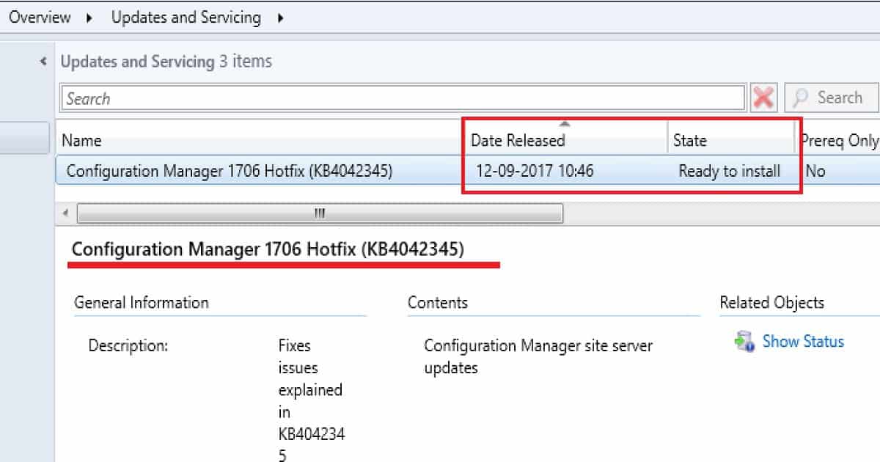Click the Contents section heading
The image size is (880, 462).
[438, 302]
